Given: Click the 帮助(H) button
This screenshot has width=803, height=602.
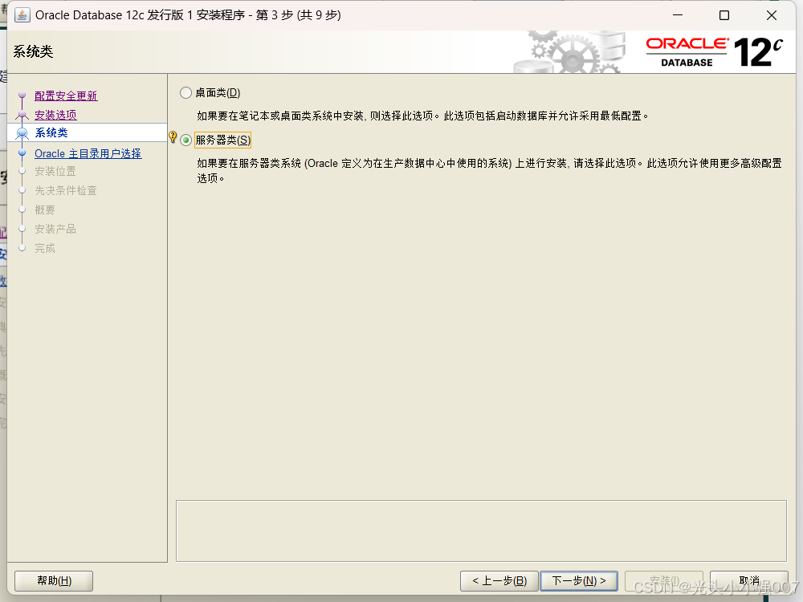Looking at the screenshot, I should click(x=53, y=580).
